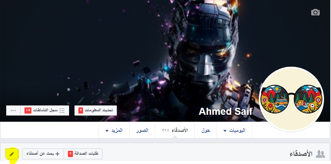The image size is (331, 164).
Task: Open the الصور tab
Action: [x=142, y=130]
